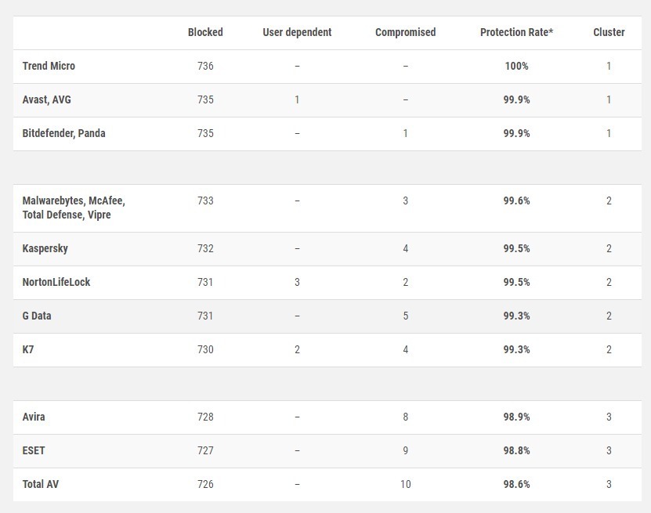The width and height of the screenshot is (651, 513).
Task: Select the Trend Micro row label
Action: [49, 66]
